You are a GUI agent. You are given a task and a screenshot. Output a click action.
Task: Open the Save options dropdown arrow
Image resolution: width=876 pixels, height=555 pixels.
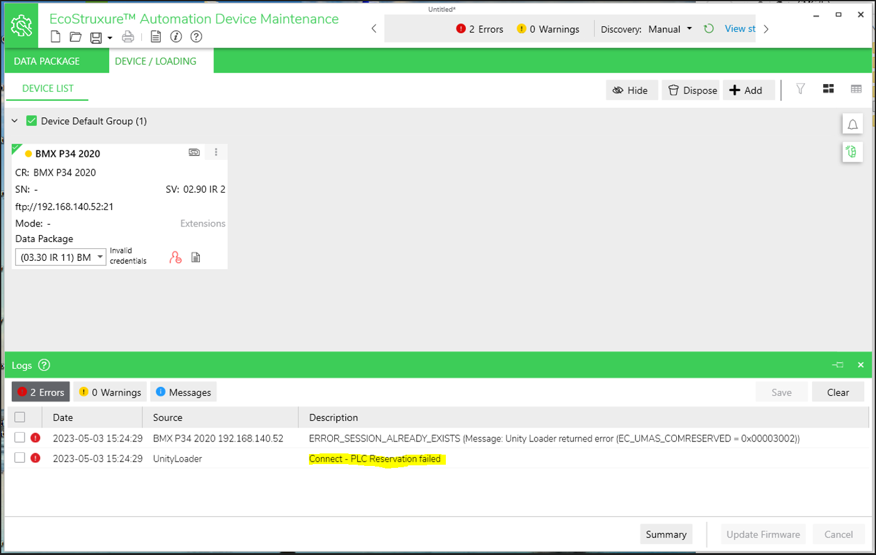click(110, 38)
